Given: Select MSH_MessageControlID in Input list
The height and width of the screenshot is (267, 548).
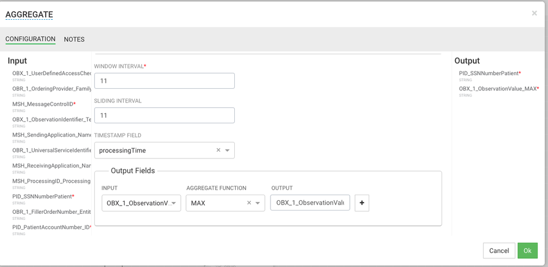Looking at the screenshot, I should coord(43,104).
